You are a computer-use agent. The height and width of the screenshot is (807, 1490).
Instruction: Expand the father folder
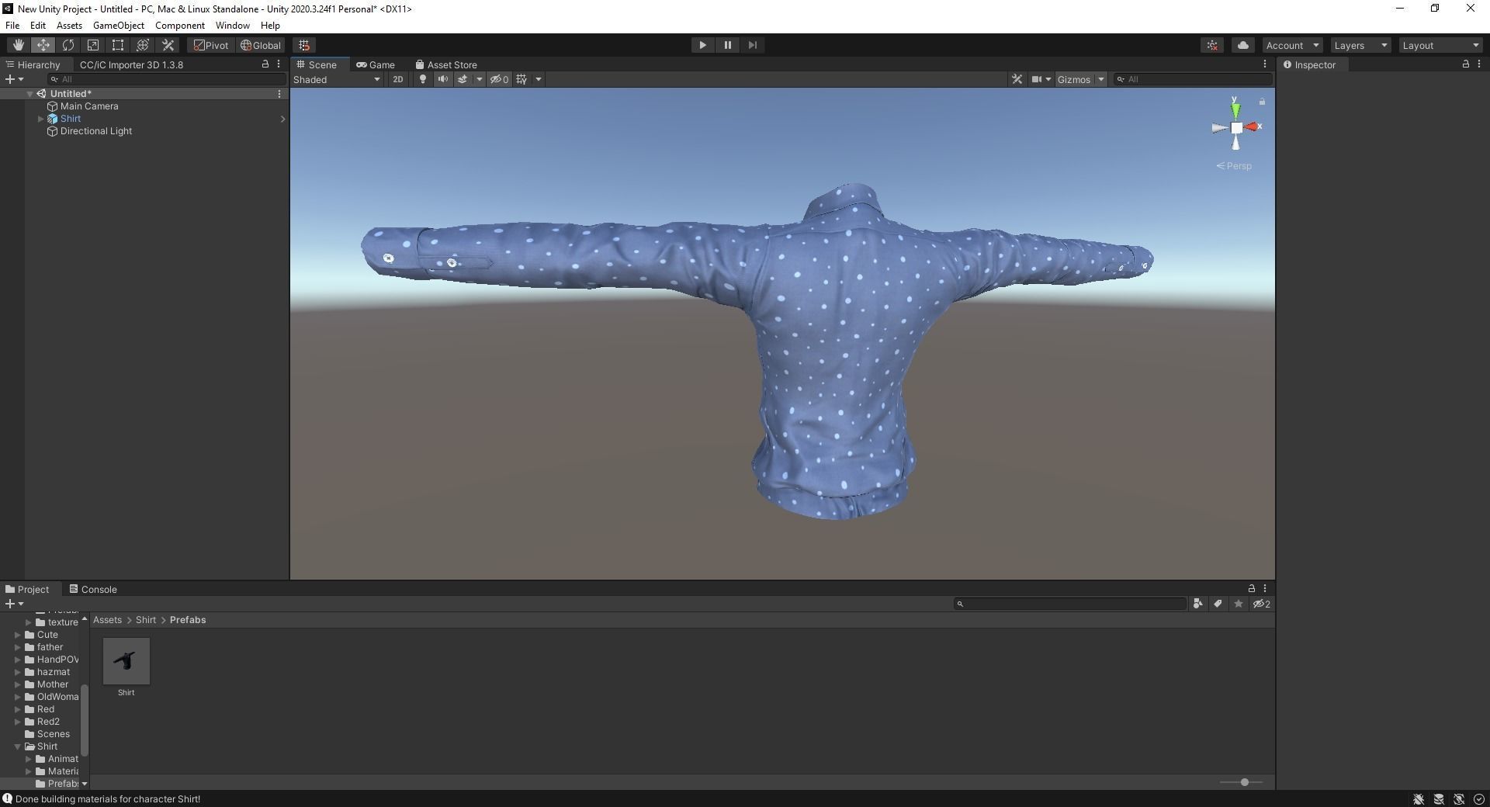tap(17, 647)
